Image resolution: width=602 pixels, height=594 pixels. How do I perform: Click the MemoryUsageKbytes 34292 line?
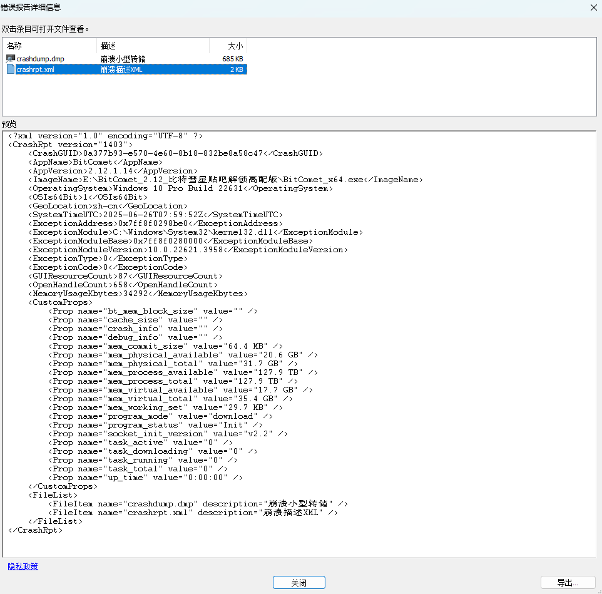coord(138,294)
